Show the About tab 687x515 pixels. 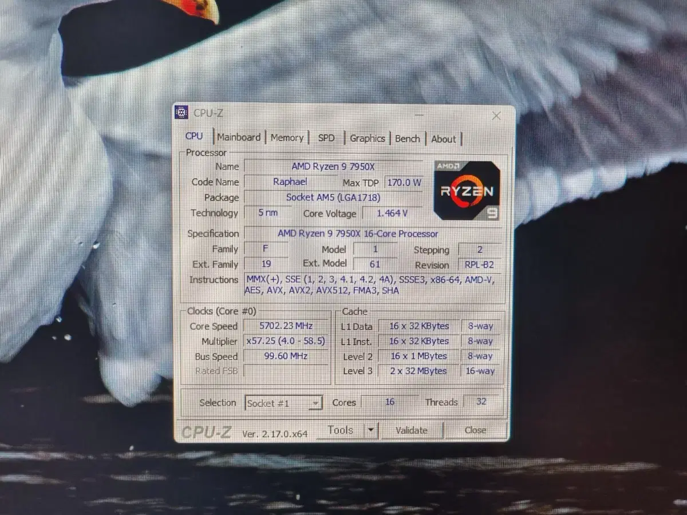pos(444,139)
